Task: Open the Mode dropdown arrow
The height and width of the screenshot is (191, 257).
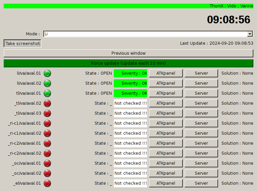Action: [x=250, y=34]
